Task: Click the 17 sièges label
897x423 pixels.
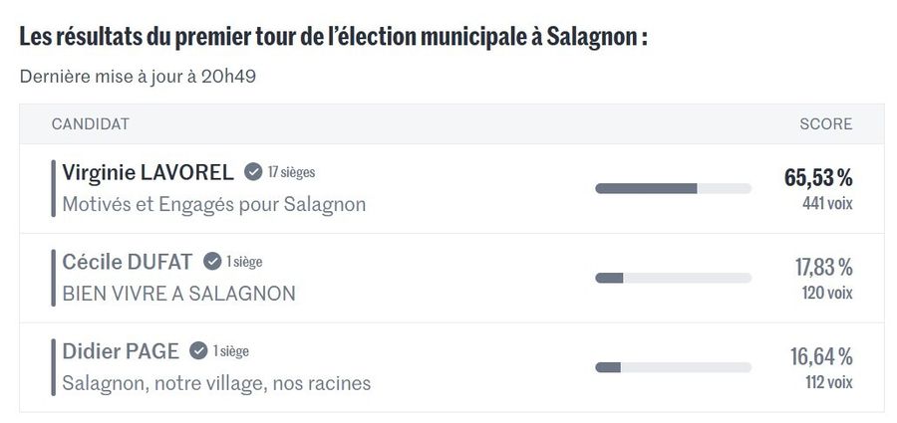Action: (x=291, y=172)
